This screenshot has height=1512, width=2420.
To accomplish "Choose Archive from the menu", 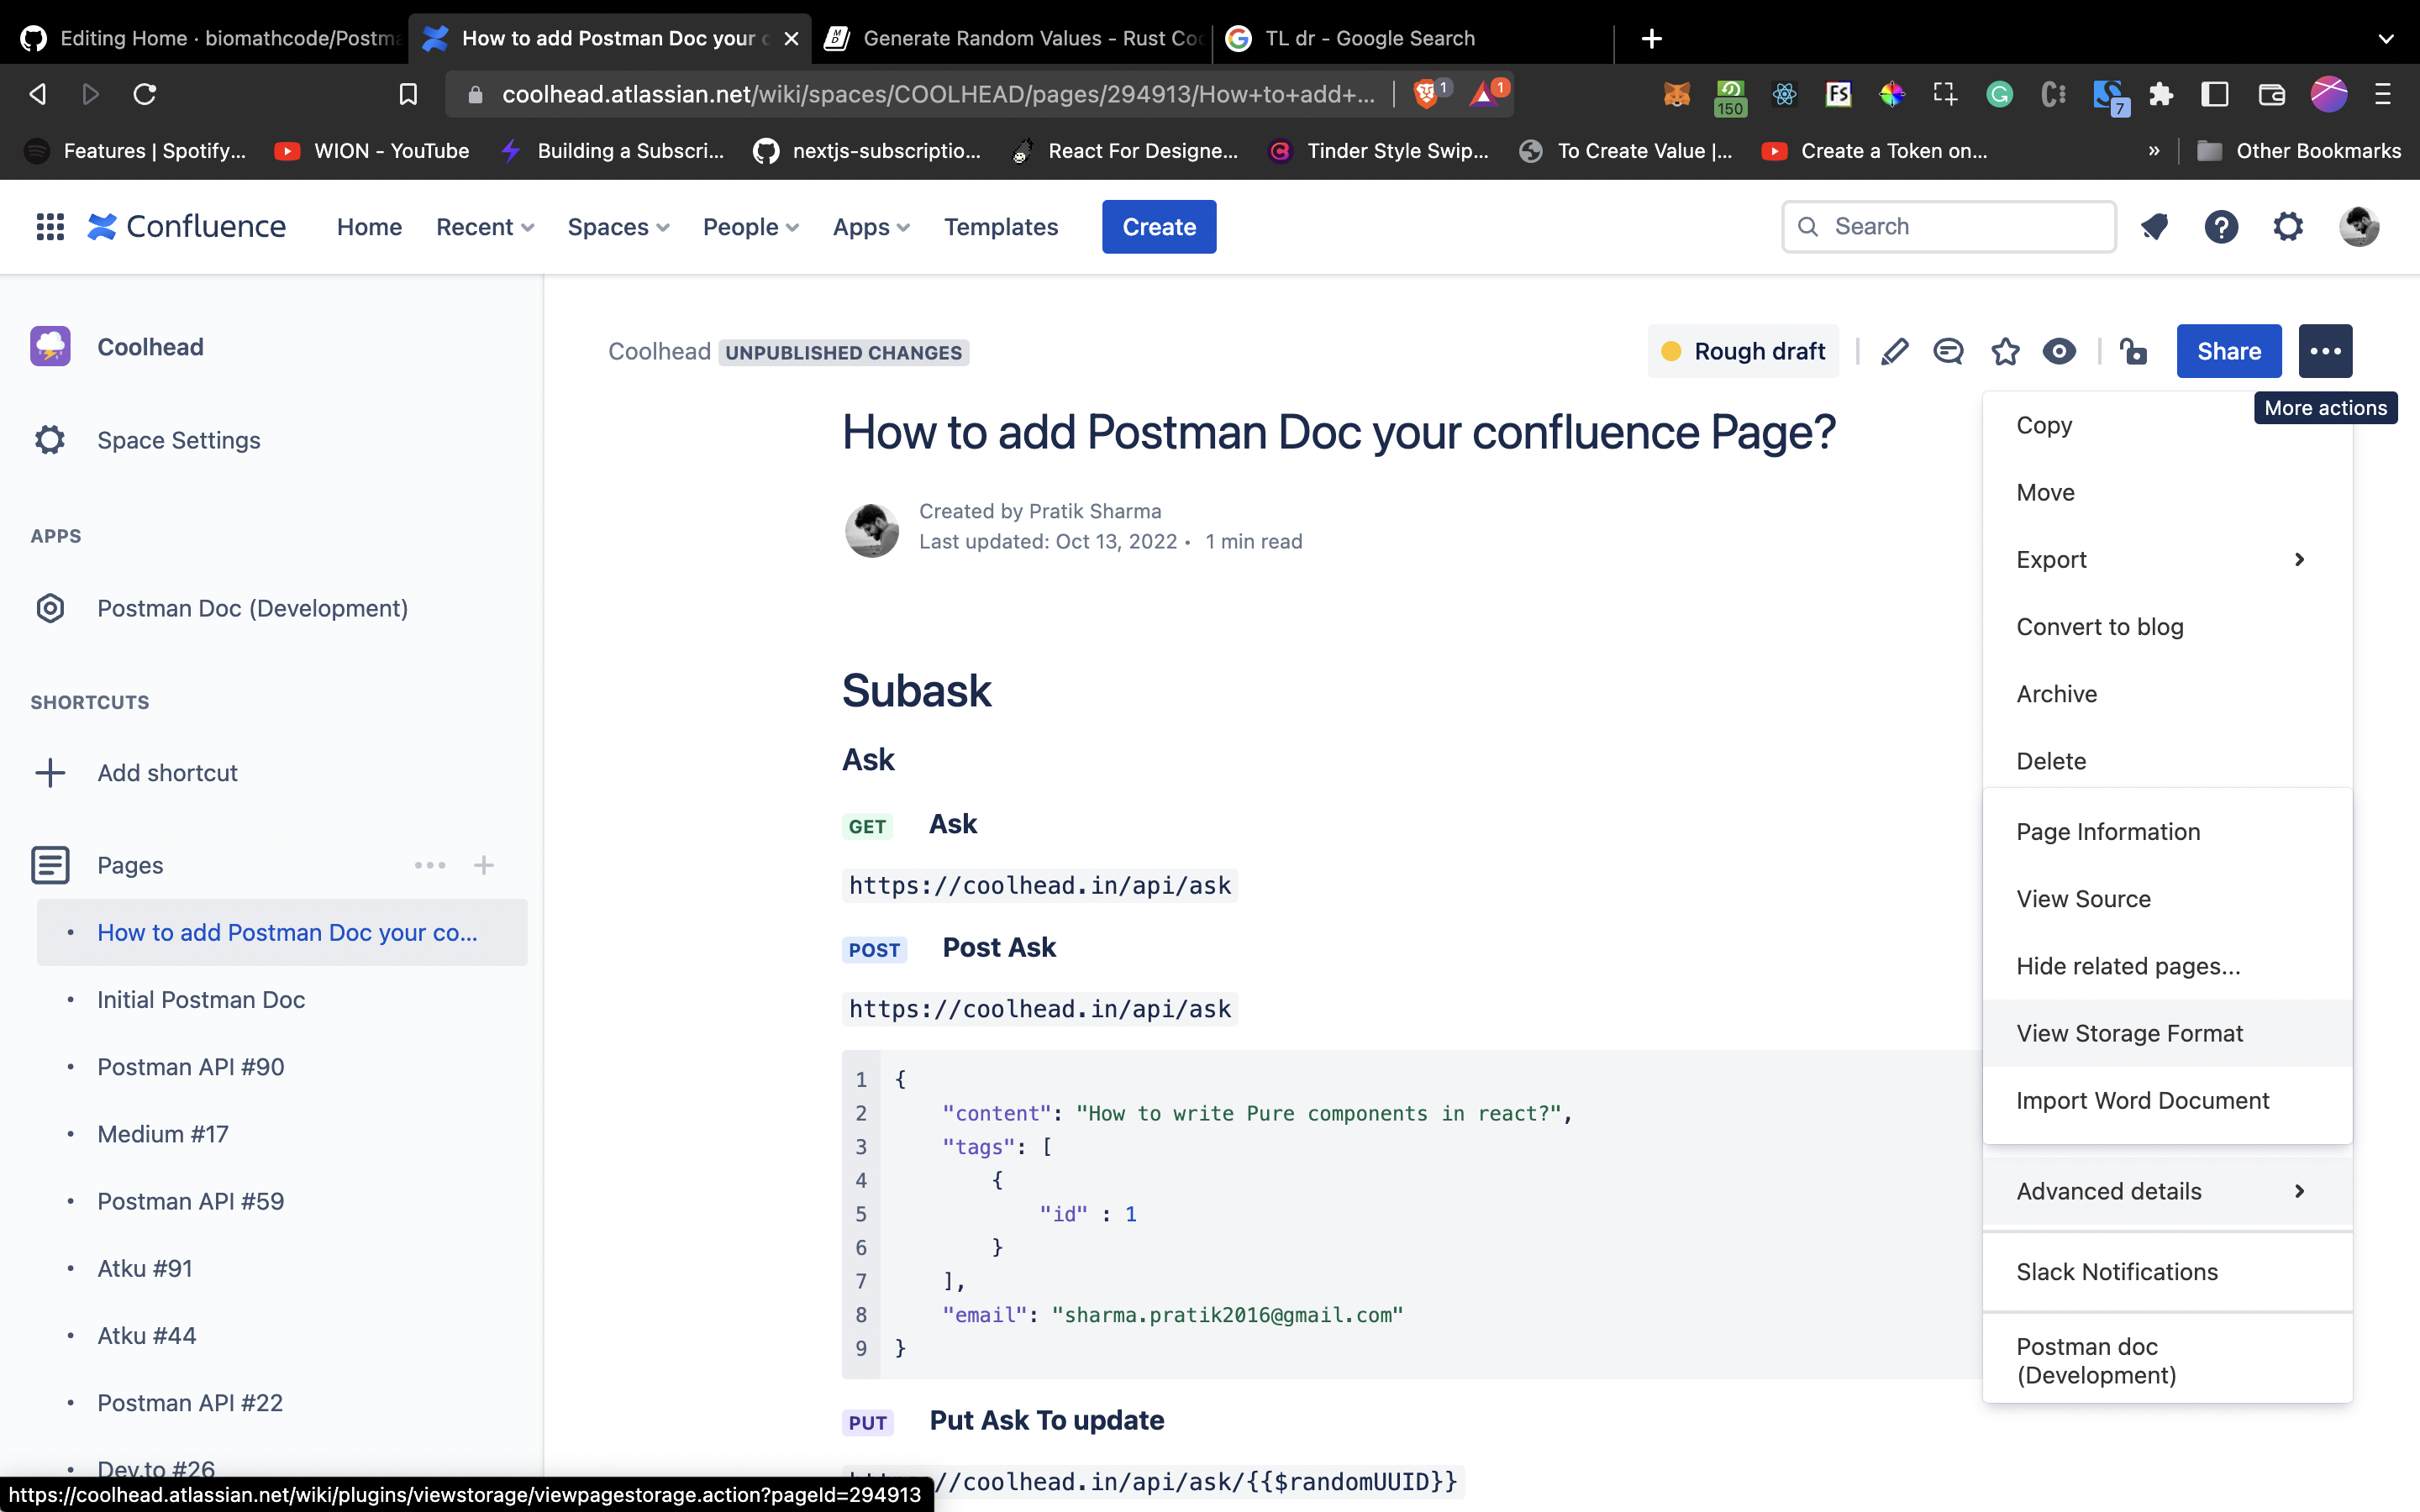I will pos(2167,693).
